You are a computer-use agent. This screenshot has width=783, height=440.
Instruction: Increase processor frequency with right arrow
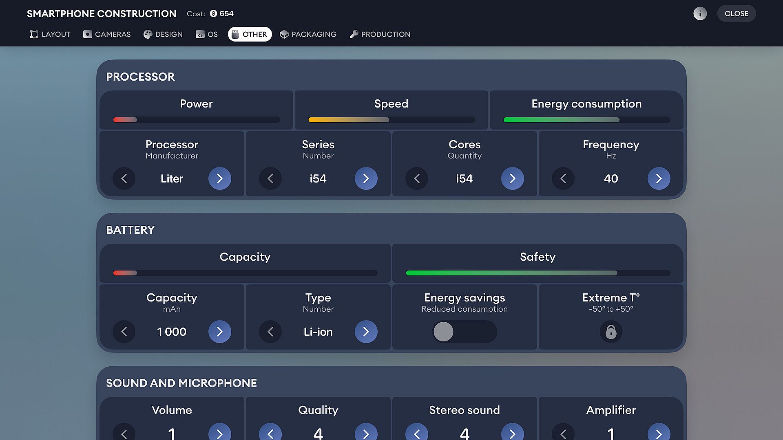(659, 178)
